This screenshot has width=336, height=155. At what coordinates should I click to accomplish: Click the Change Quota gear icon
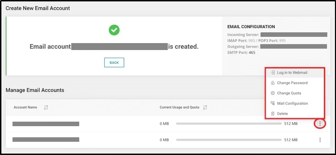[273, 93]
